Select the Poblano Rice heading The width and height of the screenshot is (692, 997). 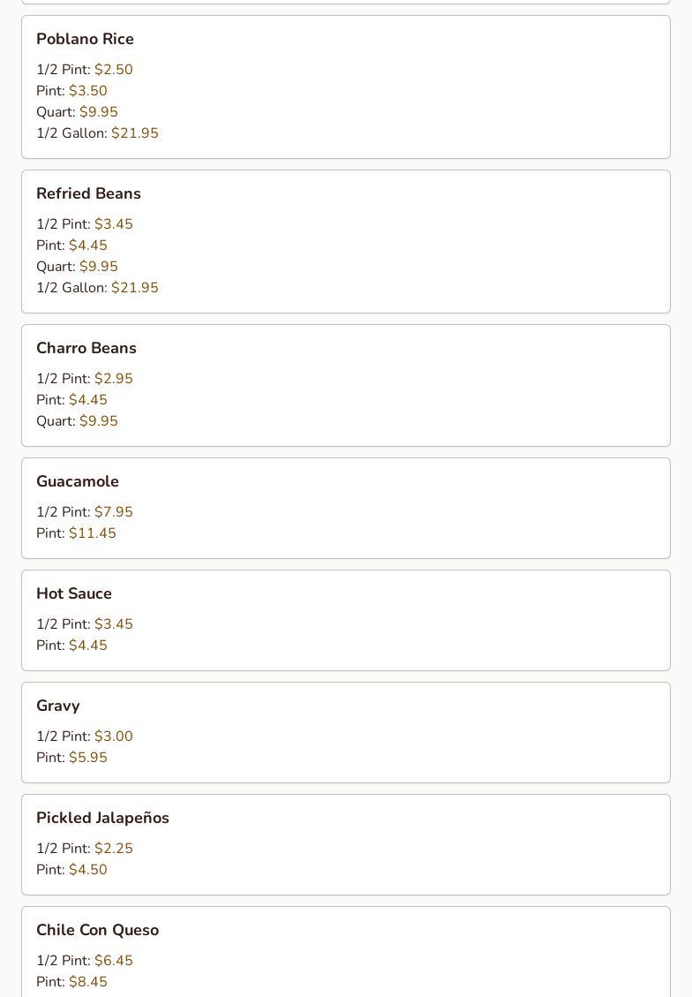click(85, 39)
